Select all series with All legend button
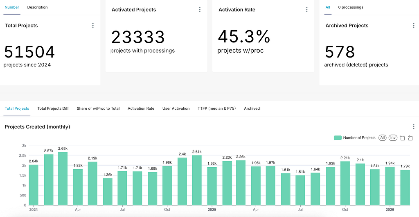Image resolution: width=419 pixels, height=217 pixels. [383, 137]
